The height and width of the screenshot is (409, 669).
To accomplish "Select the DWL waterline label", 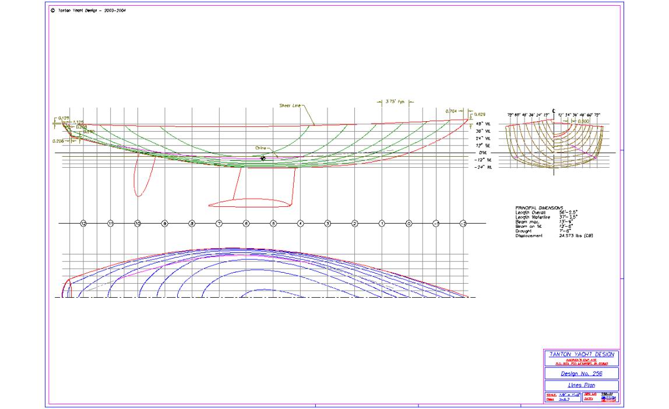I will [481, 153].
